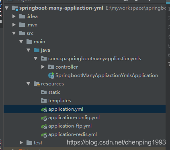This screenshot has width=170, height=150.
Task: Click the Spring config icon of application-ftp.yml
Action: pos(44,126)
